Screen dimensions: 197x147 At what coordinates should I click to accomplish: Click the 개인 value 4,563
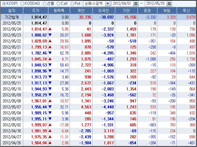86,107
